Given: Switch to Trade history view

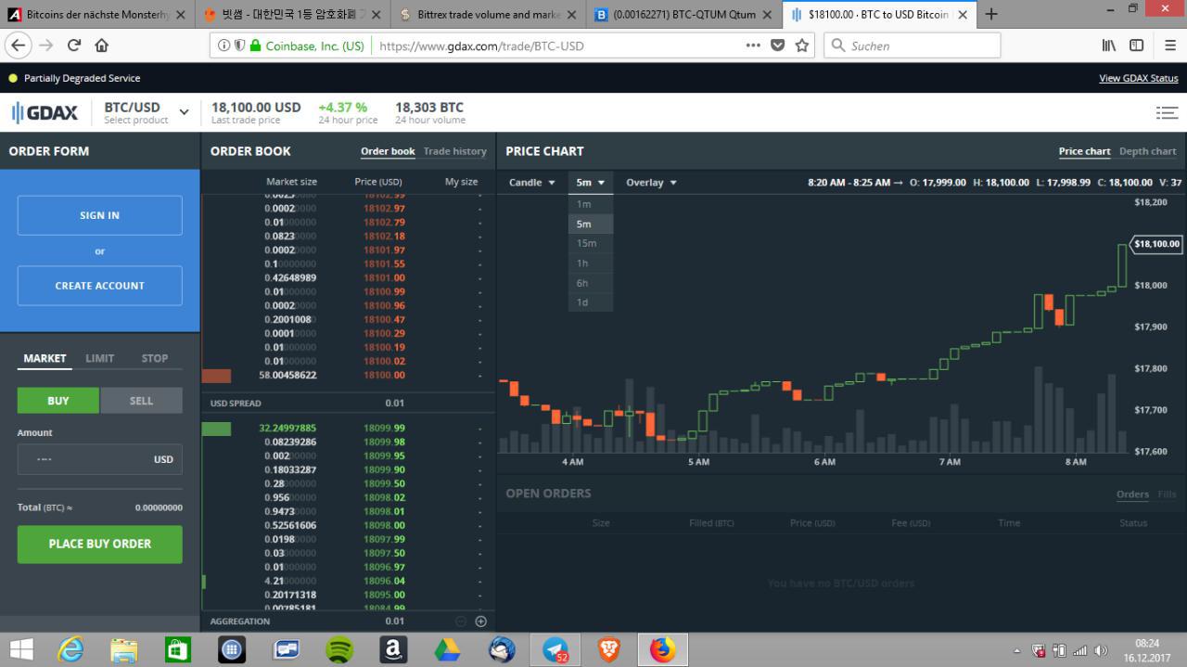Looking at the screenshot, I should coord(454,151).
